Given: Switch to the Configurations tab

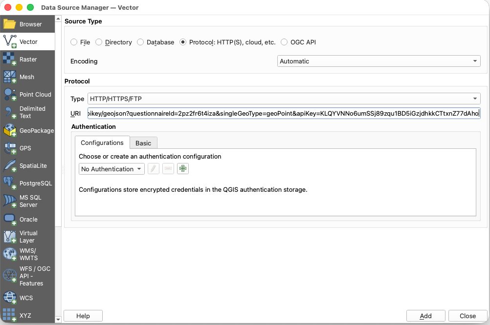Looking at the screenshot, I should tap(102, 142).
